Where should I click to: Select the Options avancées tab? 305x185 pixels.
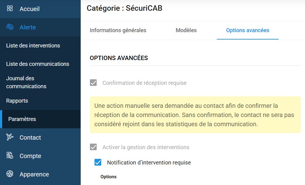coord(247,30)
